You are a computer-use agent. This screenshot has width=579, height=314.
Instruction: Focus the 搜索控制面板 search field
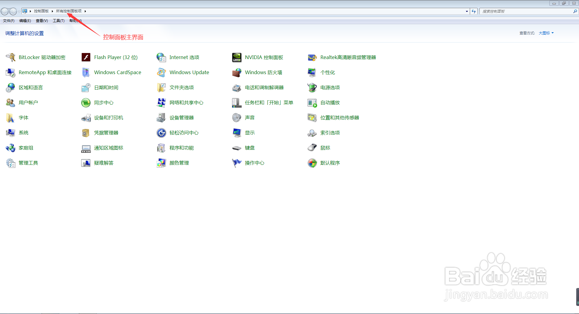click(x=527, y=11)
